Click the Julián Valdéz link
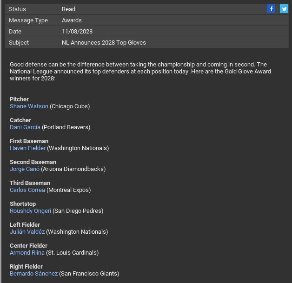The image size is (292, 283). (27, 232)
